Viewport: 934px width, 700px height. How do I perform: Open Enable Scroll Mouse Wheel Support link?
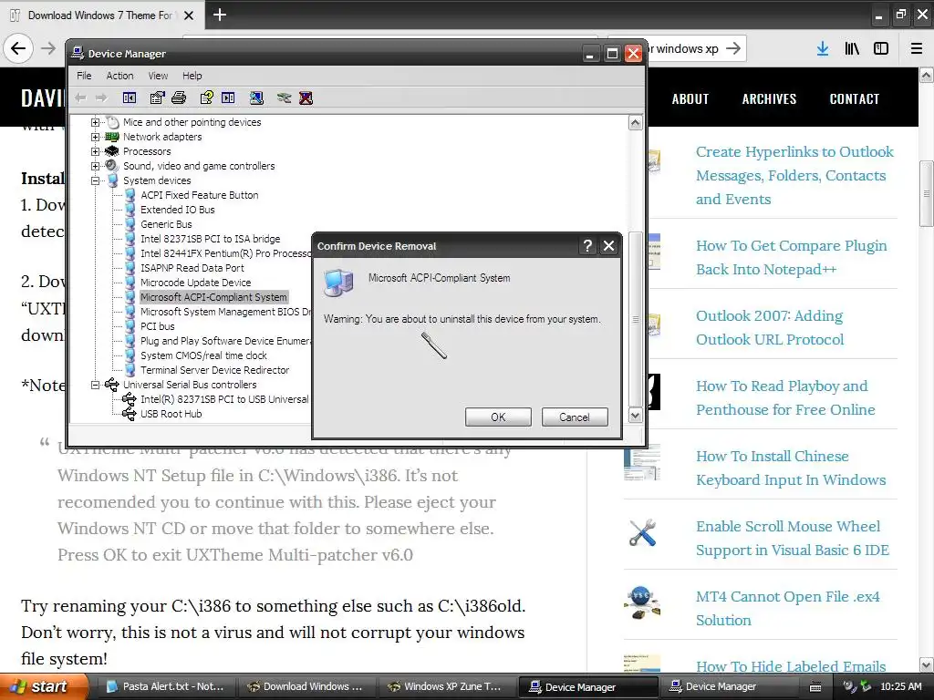793,539
